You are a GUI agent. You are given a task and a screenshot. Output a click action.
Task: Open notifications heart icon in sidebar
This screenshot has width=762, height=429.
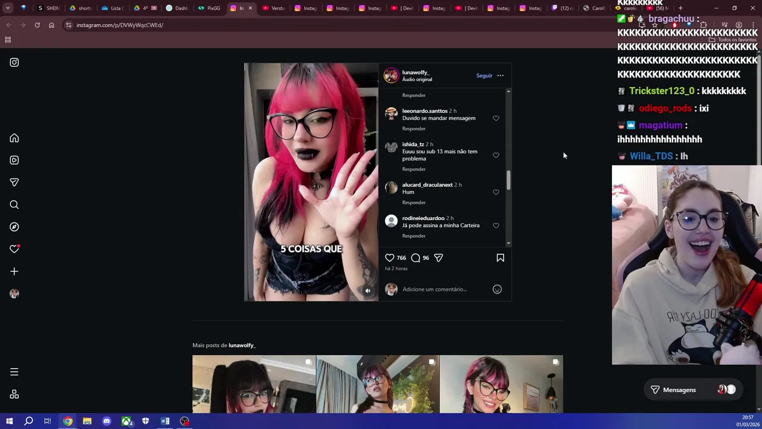[14, 249]
